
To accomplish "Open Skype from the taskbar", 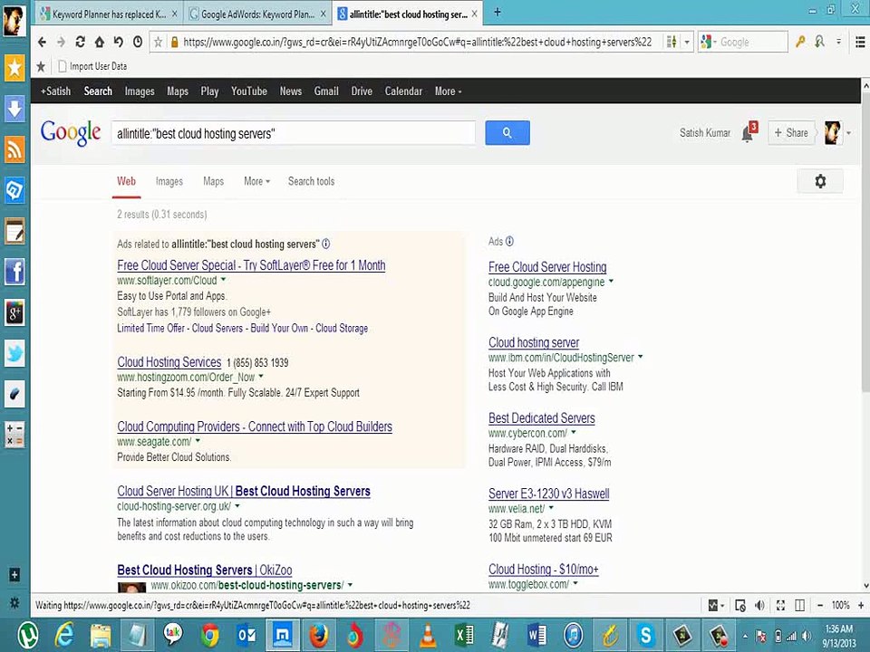I will pos(645,636).
